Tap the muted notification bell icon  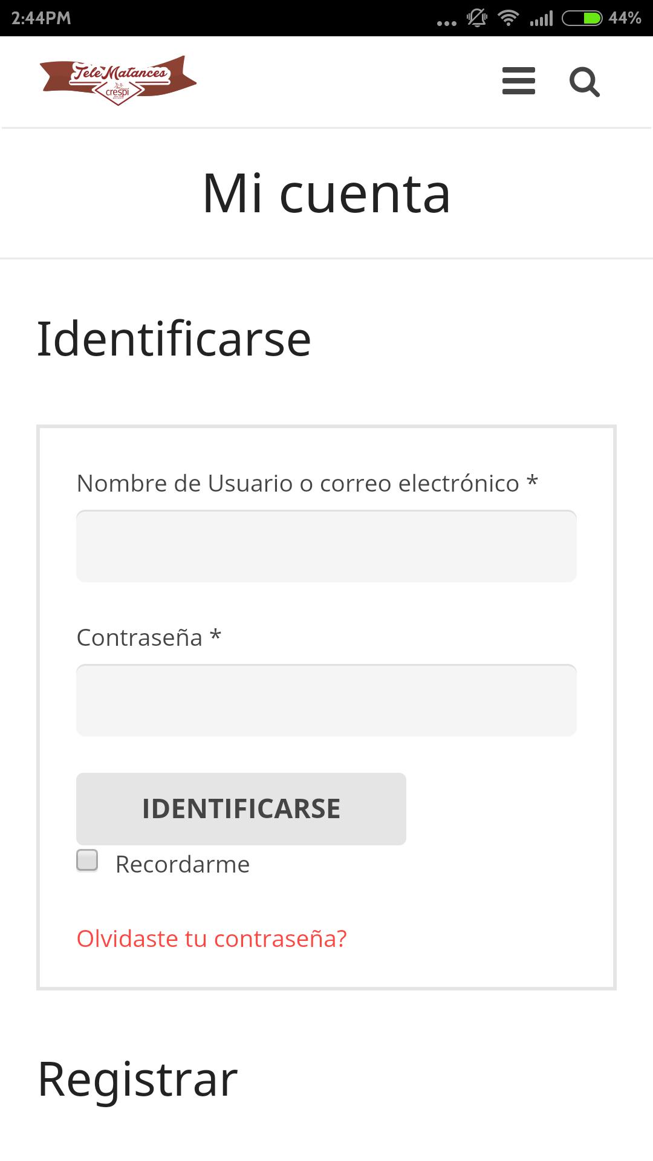[x=476, y=18]
